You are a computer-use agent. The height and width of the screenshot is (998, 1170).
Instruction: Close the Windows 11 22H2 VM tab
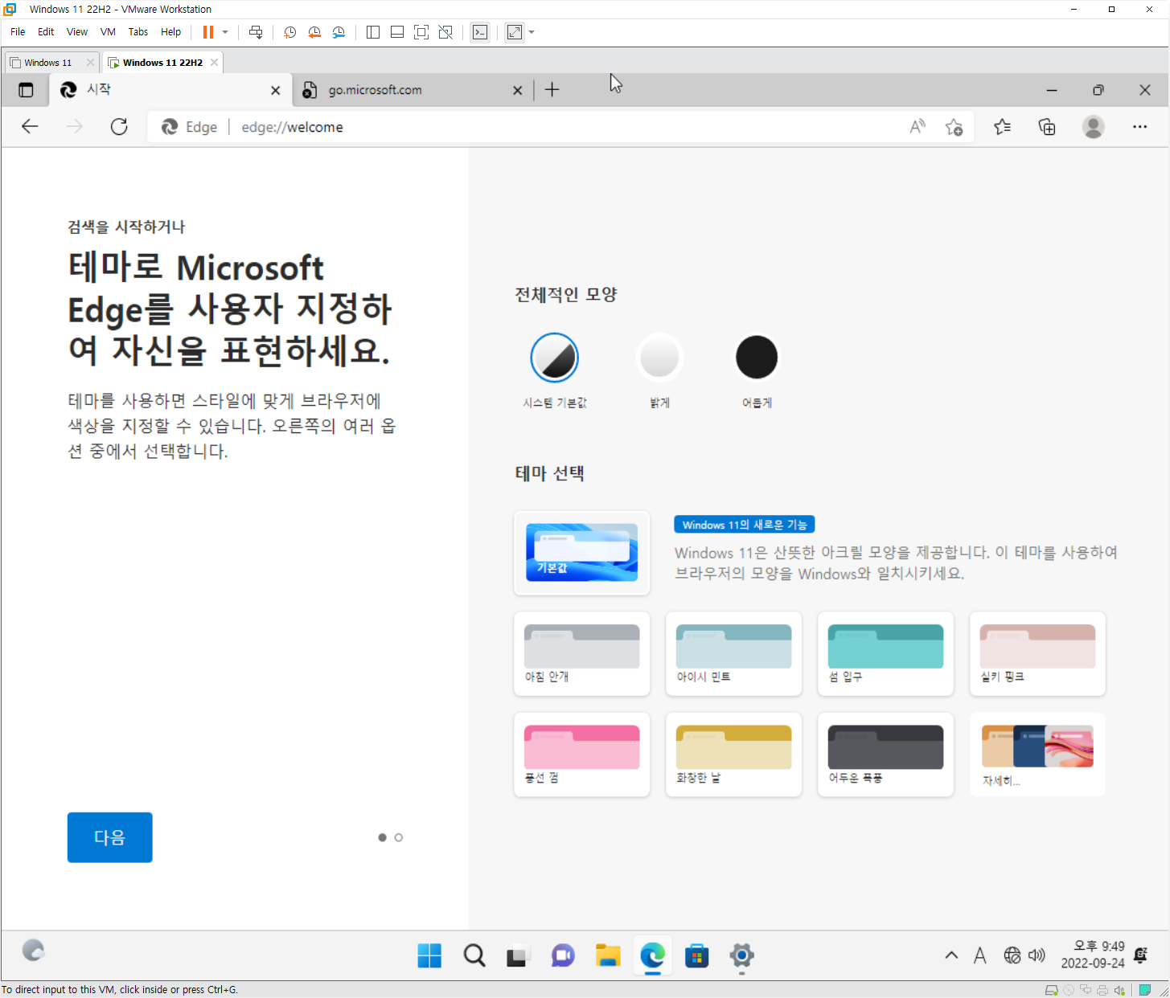(214, 63)
